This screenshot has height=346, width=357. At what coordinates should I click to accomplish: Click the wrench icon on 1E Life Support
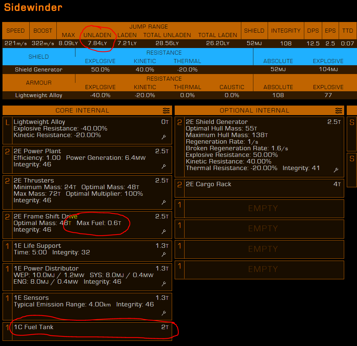pos(164,254)
